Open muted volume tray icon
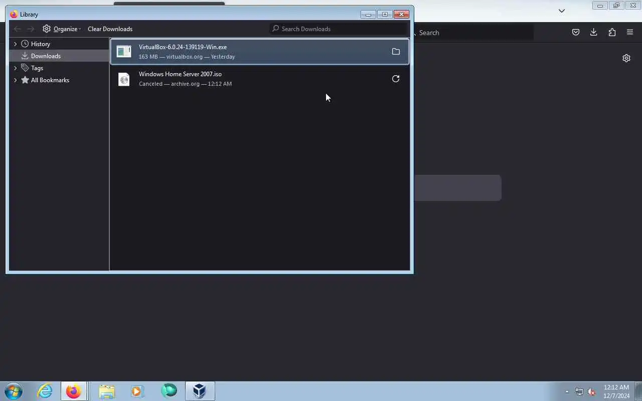This screenshot has width=642, height=401. point(592,391)
